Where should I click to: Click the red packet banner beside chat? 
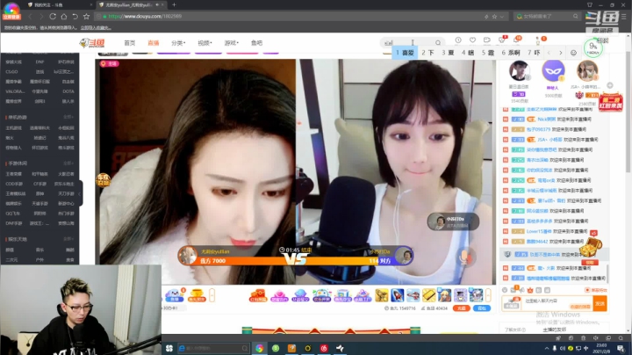[611, 102]
